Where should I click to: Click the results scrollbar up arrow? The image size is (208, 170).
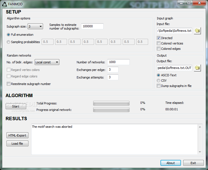[x=200, y=127]
